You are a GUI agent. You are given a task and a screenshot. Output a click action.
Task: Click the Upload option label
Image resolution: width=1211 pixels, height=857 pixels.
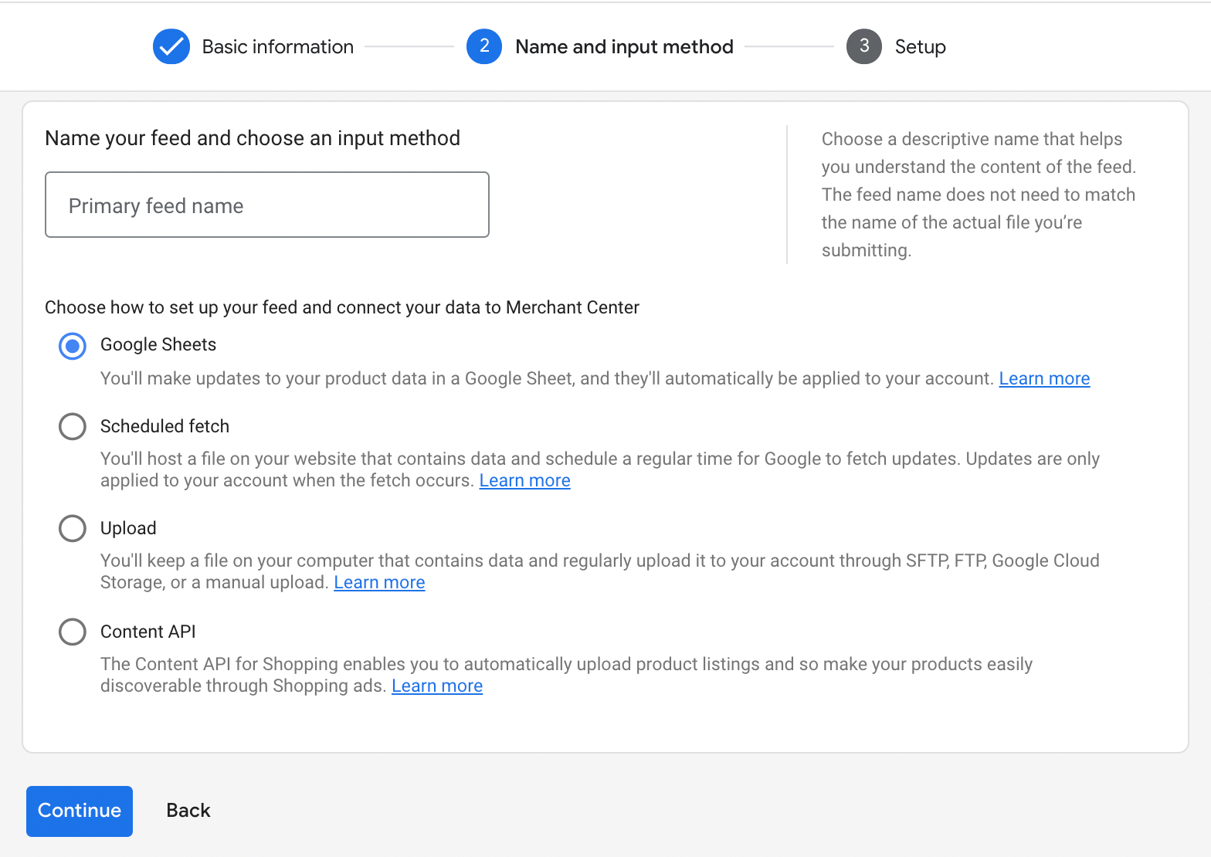coord(128,528)
